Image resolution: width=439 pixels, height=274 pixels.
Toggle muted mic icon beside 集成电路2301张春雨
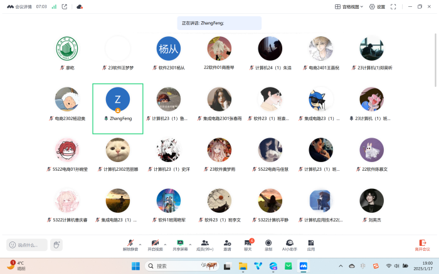(199, 118)
